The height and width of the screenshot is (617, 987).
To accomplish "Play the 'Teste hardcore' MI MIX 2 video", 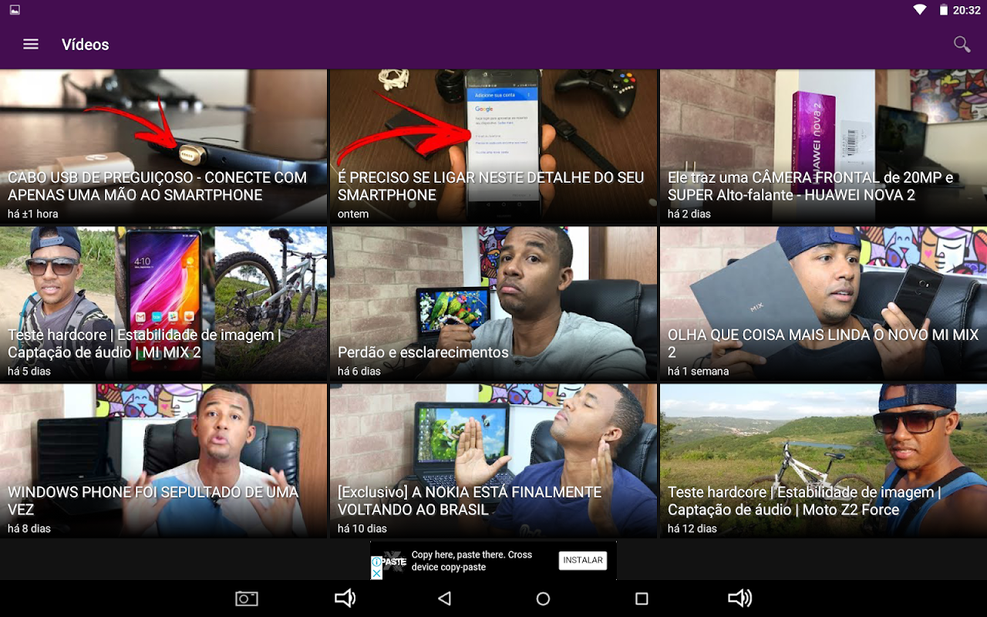I will point(163,304).
